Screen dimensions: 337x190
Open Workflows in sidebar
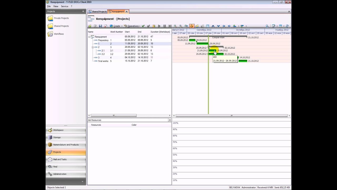pyautogui.click(x=56, y=34)
